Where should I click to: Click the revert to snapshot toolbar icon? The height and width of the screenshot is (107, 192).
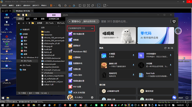(70, 6)
